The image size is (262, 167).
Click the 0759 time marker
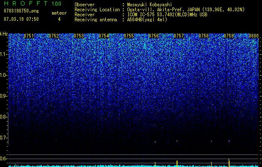229,36
